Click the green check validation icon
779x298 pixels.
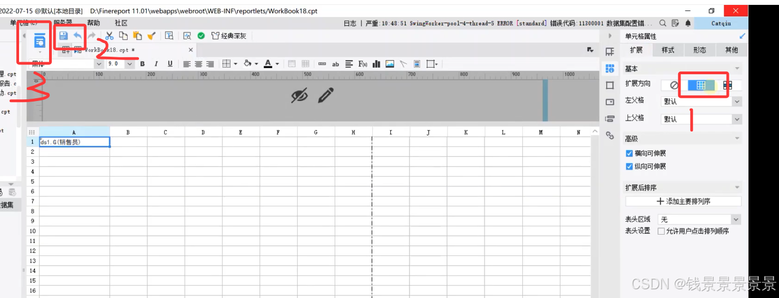pos(201,35)
